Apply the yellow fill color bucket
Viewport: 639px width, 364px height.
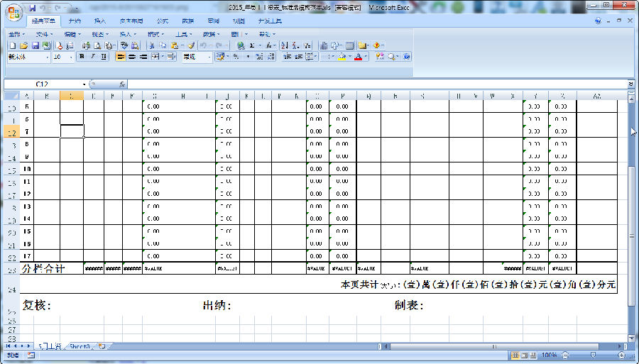[x=342, y=57]
